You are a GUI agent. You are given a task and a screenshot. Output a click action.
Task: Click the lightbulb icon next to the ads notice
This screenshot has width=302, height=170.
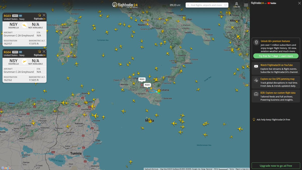tap(254, 120)
